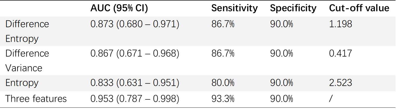Select the Difference Variance row label
The height and width of the screenshot is (110, 396).
pyautogui.click(x=27, y=61)
